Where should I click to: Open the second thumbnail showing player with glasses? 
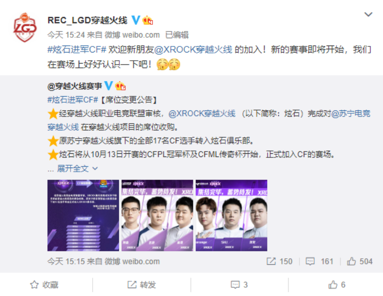tap(157, 215)
